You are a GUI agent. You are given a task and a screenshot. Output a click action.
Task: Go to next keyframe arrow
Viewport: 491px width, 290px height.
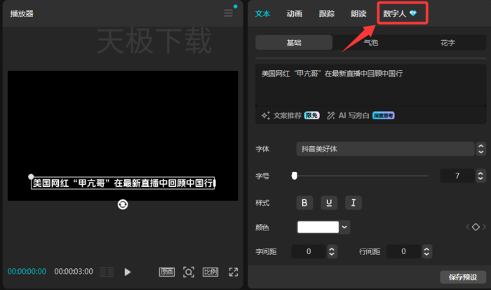[484, 227]
